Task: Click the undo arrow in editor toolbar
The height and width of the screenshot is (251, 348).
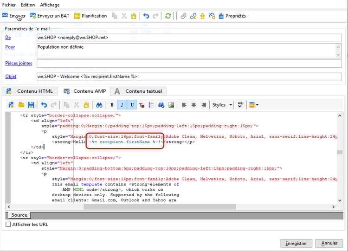Action: 44,105
